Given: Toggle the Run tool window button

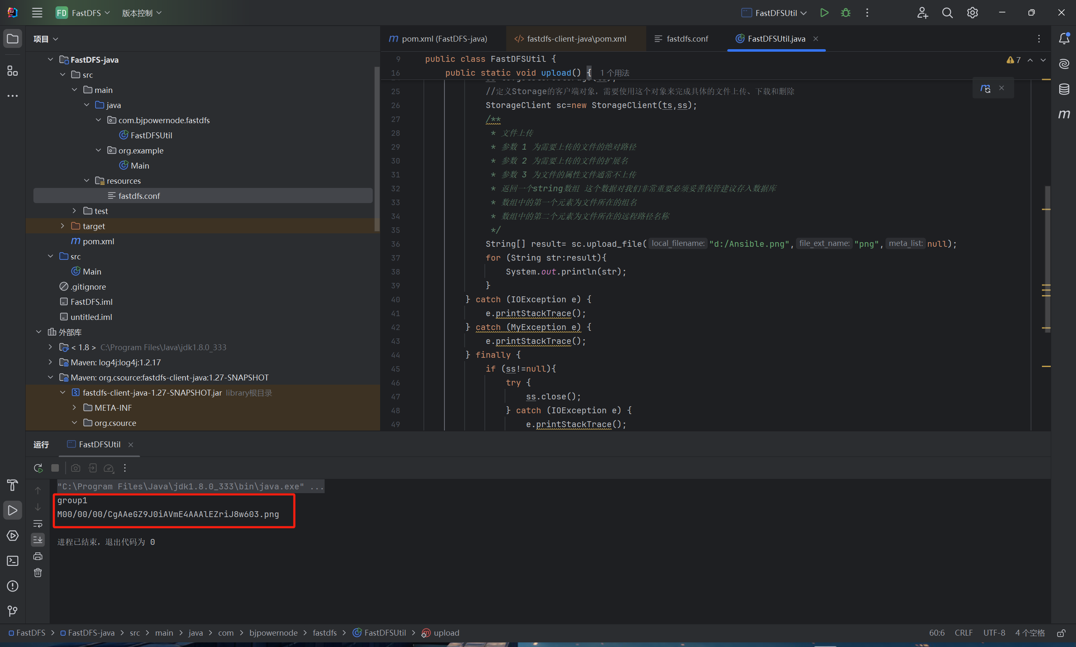Looking at the screenshot, I should [13, 510].
